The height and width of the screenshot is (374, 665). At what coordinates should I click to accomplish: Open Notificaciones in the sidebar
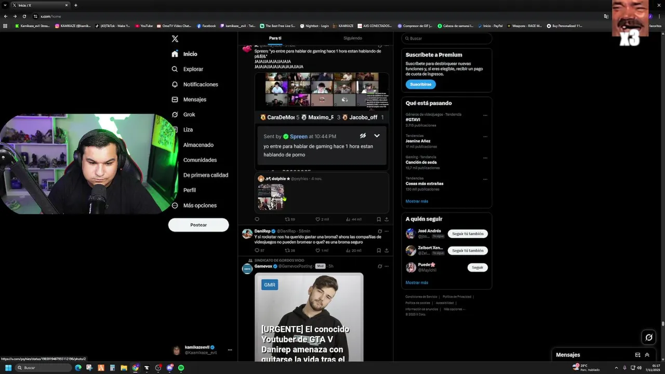pos(195,84)
